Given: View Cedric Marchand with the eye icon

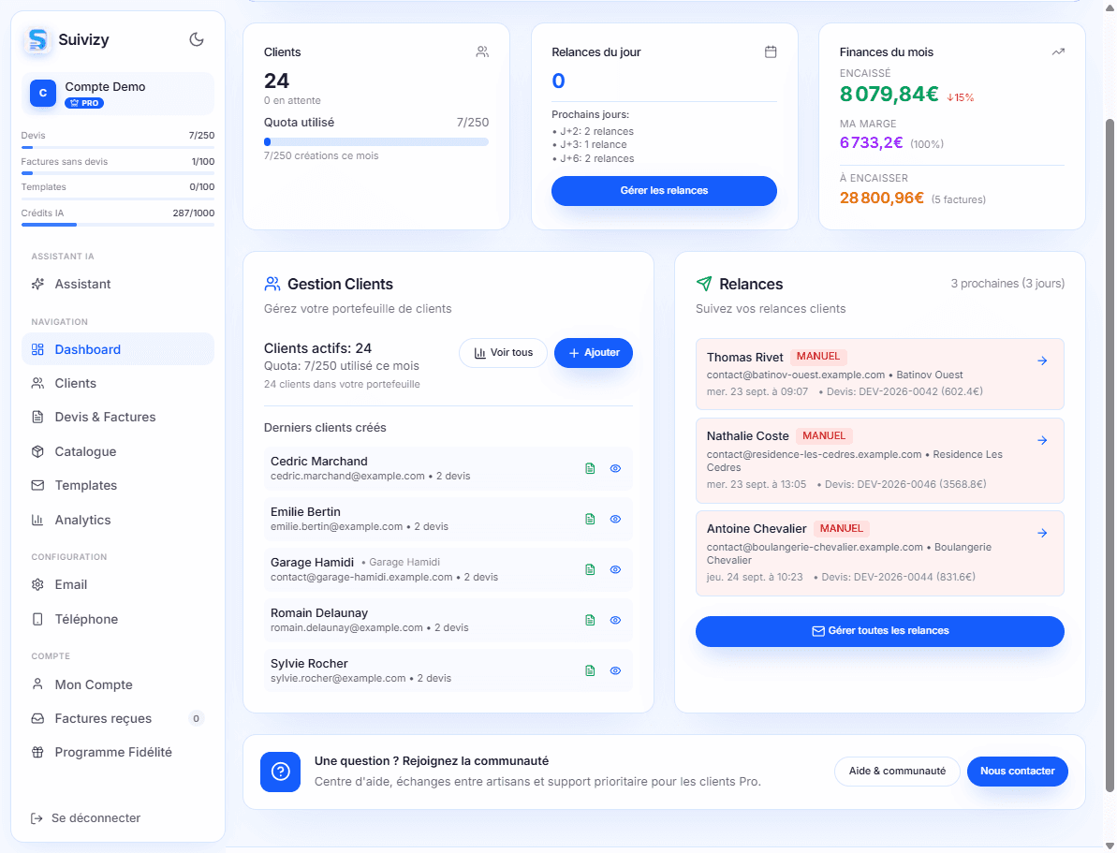Looking at the screenshot, I should (x=615, y=468).
